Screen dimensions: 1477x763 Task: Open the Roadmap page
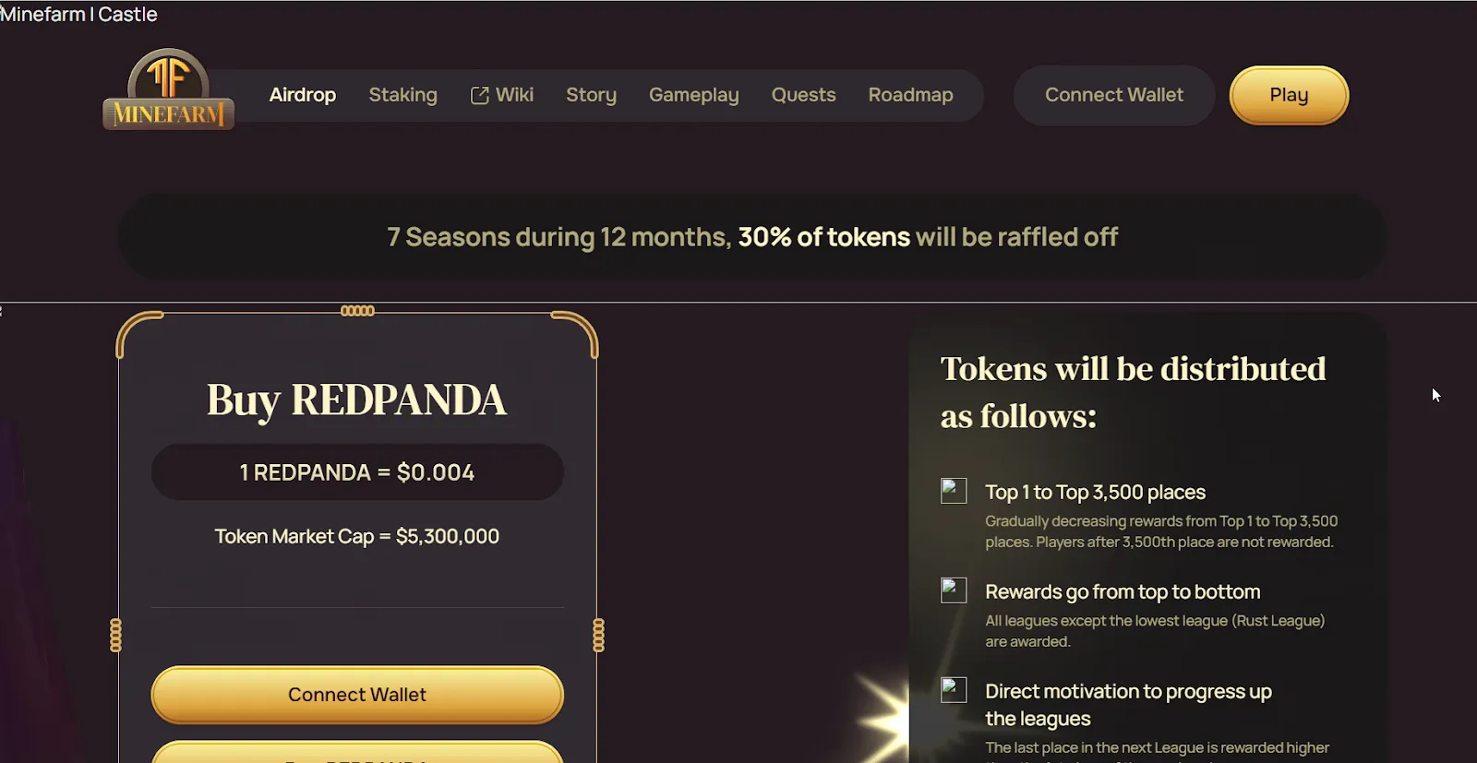click(911, 95)
